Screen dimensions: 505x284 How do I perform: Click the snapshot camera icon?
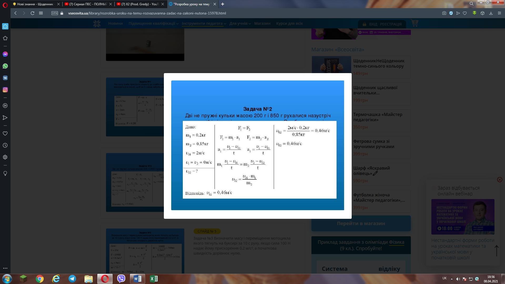point(444,13)
